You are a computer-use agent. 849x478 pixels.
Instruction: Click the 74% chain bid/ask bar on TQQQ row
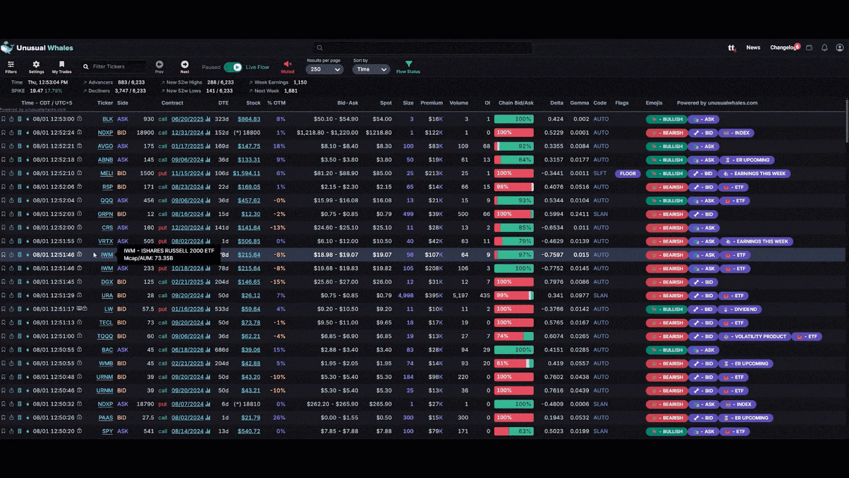pyautogui.click(x=514, y=336)
